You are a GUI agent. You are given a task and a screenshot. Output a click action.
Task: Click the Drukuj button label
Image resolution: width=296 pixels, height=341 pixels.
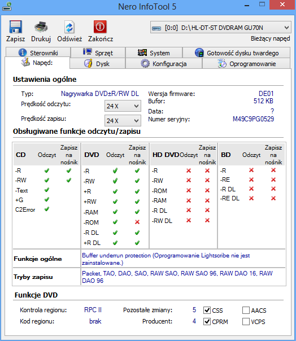[41, 39]
